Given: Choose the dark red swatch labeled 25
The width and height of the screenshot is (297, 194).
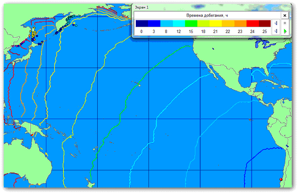Looking at the screenshot, I should pyautogui.click(x=265, y=23).
